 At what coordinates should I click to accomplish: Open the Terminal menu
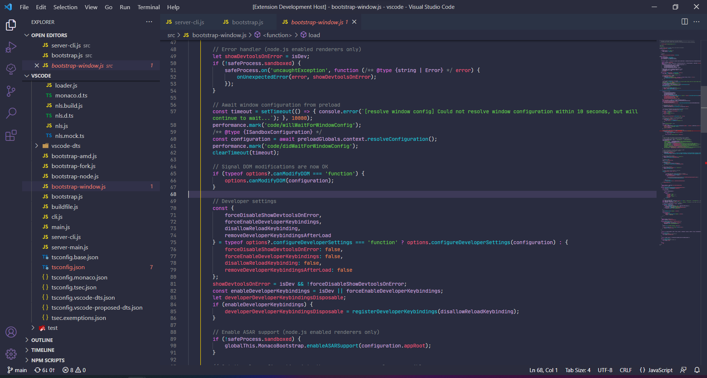click(x=148, y=7)
